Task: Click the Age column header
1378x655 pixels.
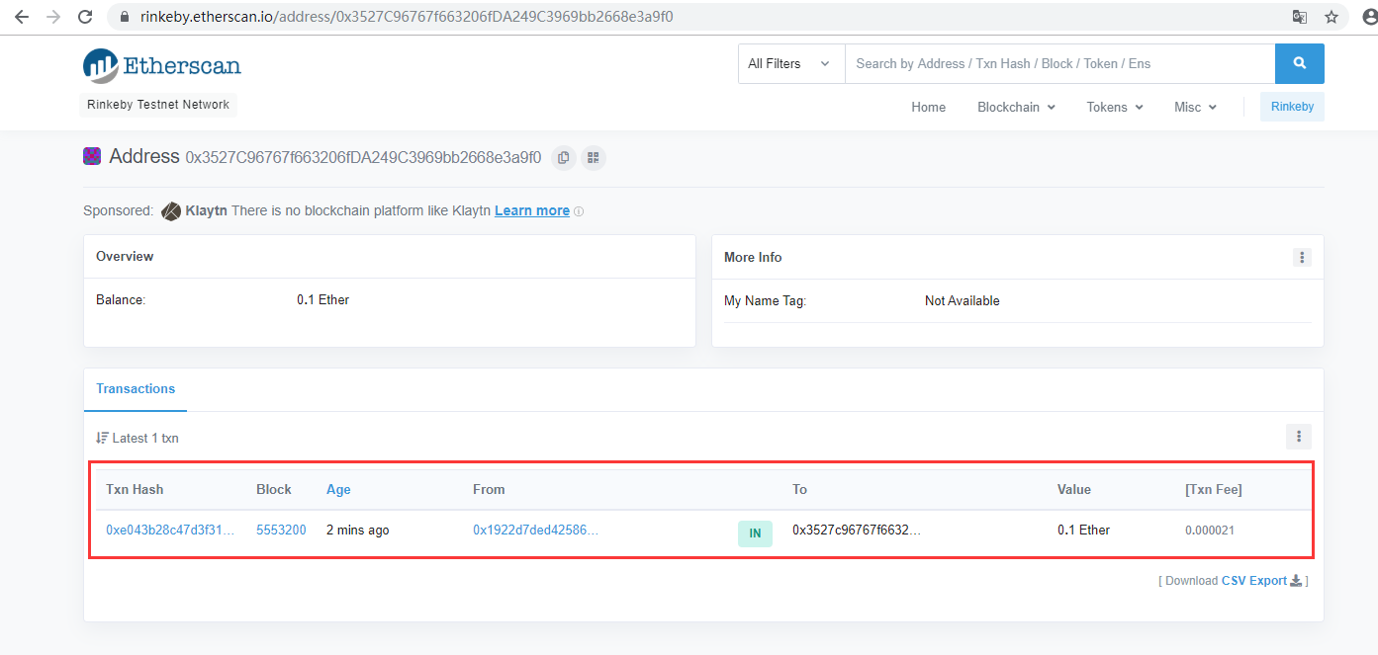Action: [x=338, y=489]
